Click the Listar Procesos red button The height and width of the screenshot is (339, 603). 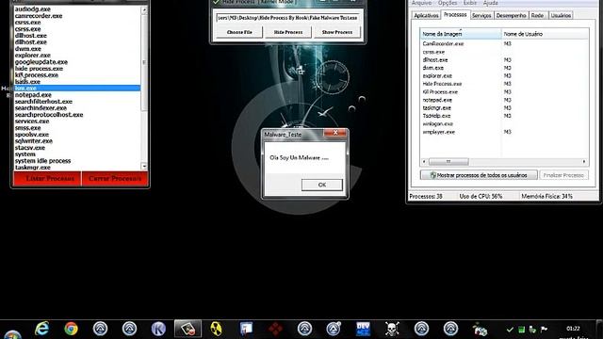[x=47, y=179]
